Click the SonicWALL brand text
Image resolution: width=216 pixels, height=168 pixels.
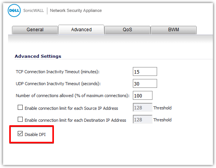[x=33, y=10]
